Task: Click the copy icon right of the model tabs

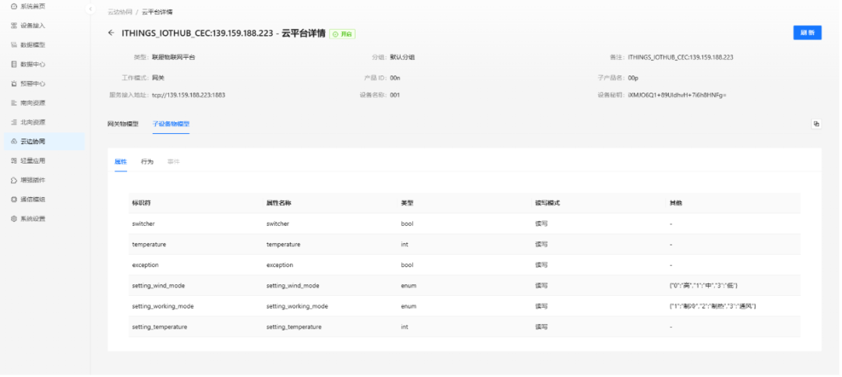Action: [816, 124]
